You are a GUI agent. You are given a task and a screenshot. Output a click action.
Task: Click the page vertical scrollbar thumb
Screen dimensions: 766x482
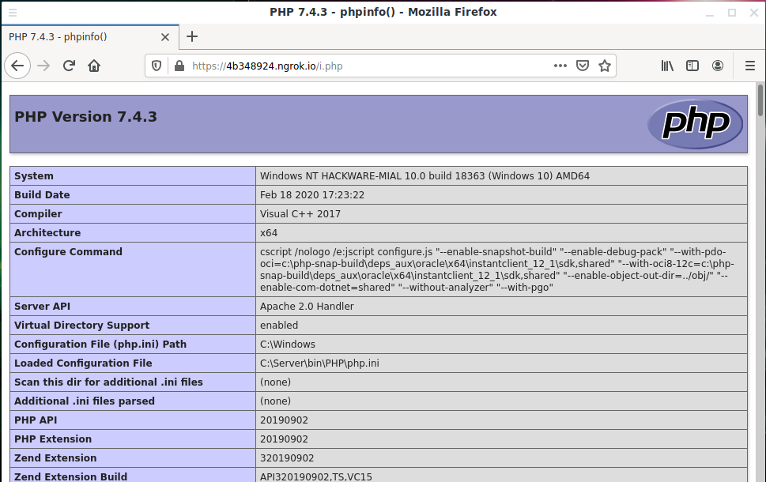click(760, 100)
